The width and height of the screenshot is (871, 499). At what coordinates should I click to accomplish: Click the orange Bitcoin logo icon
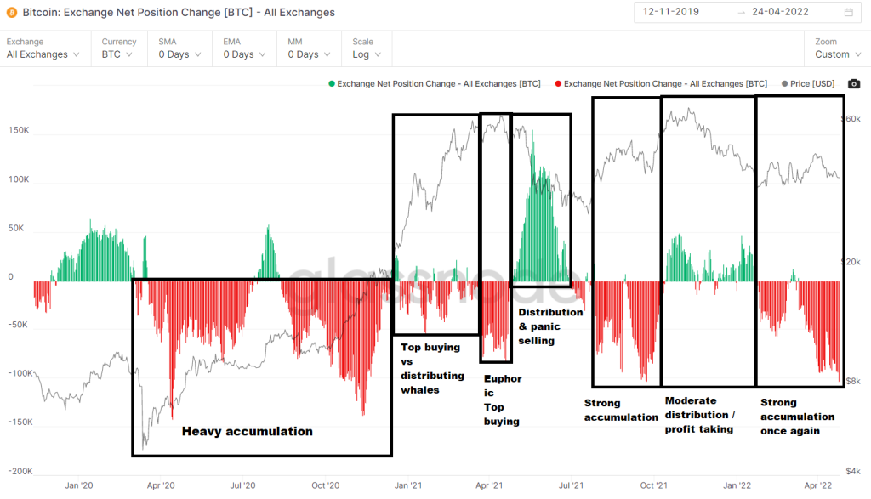pyautogui.click(x=12, y=13)
